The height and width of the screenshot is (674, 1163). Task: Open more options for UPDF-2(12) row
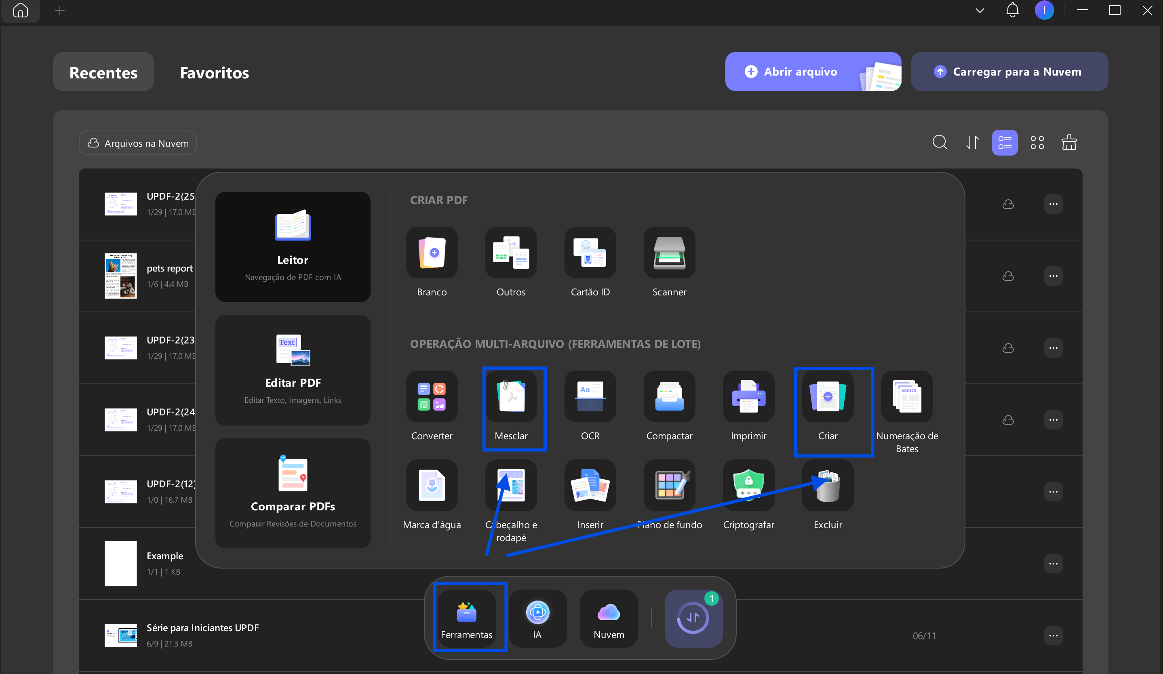[x=1053, y=492]
